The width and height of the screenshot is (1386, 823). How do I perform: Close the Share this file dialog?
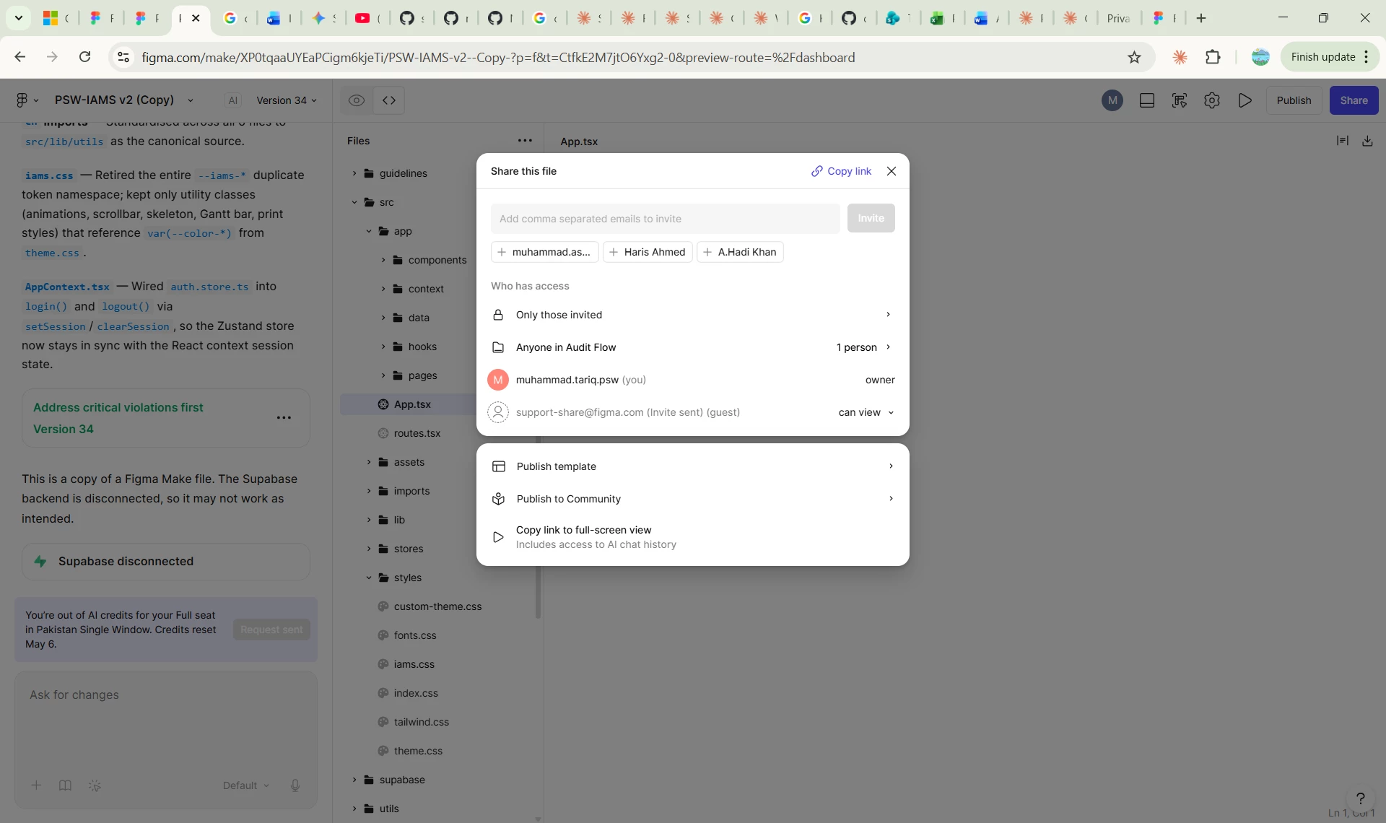[892, 171]
